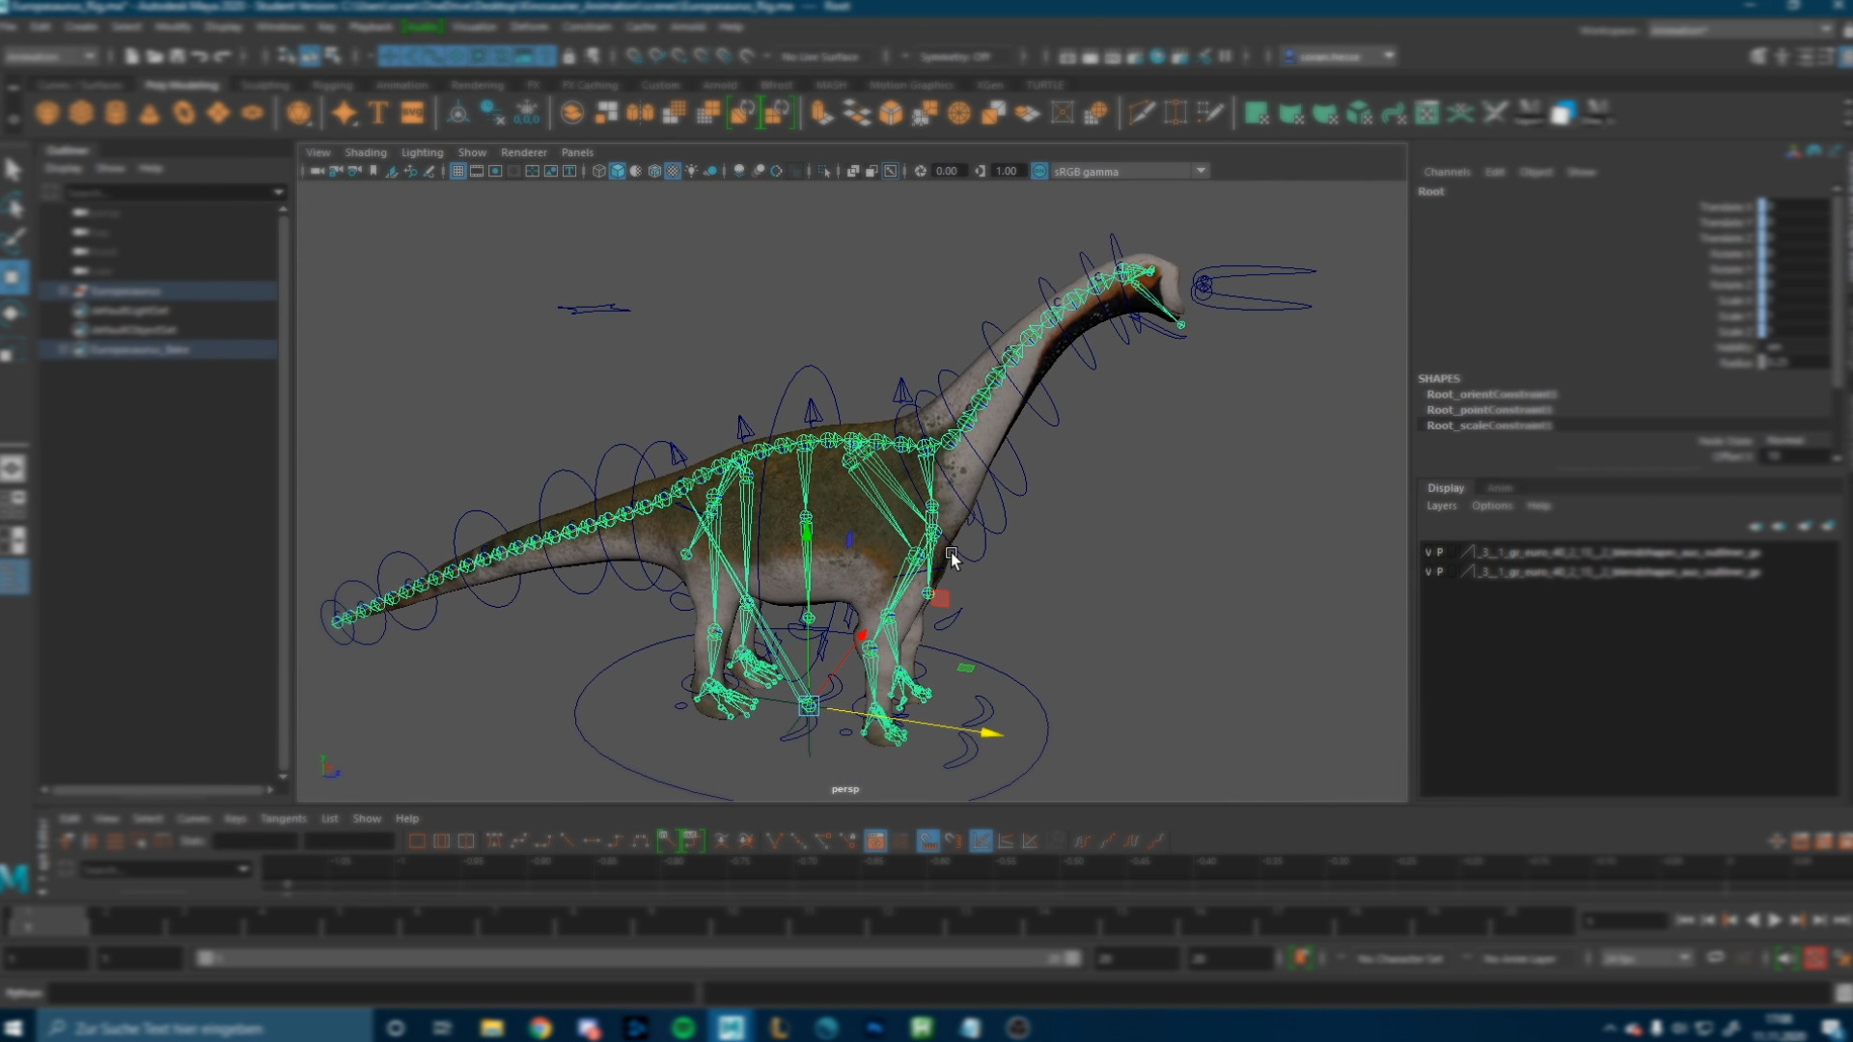The height and width of the screenshot is (1042, 1853).
Task: Click the SVG import shelf icon
Action: [412, 114]
